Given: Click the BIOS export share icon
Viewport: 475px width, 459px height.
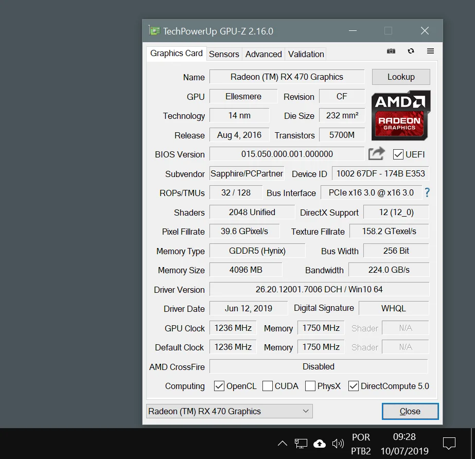Looking at the screenshot, I should pos(377,154).
